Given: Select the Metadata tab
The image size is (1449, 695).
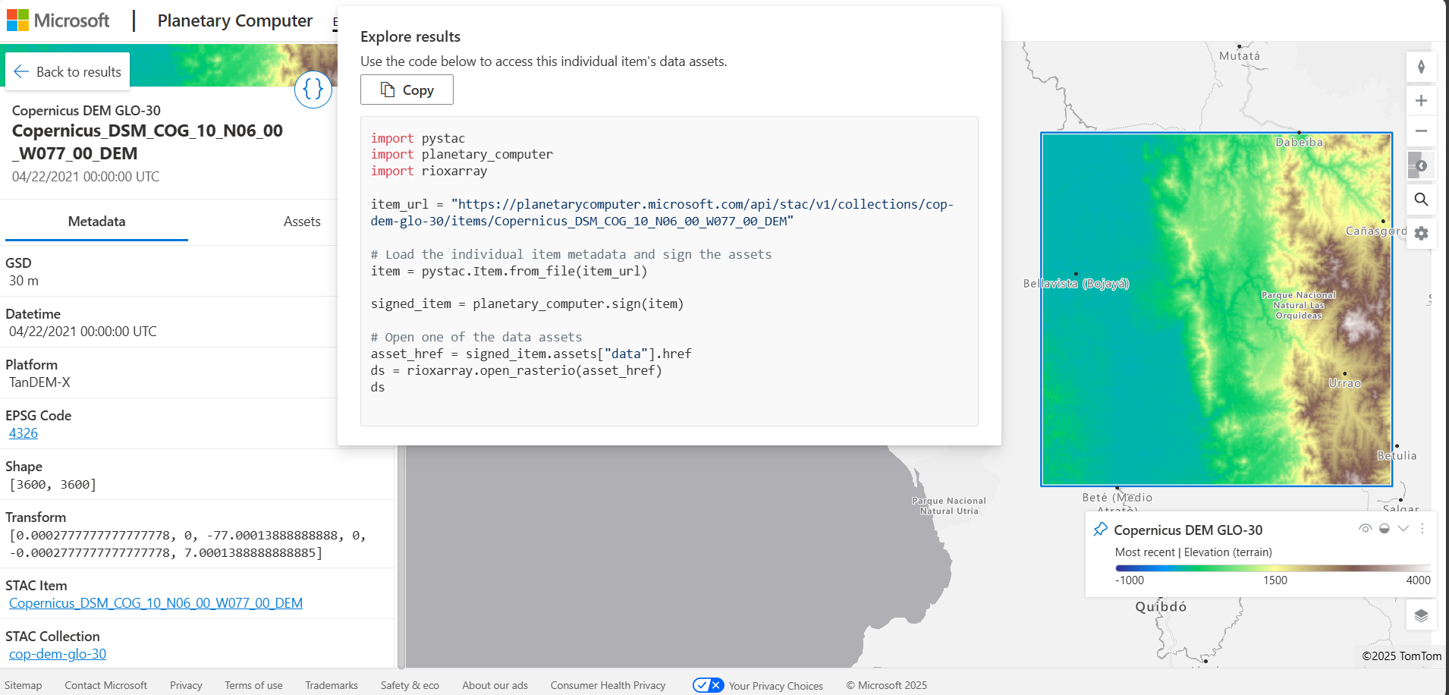Looking at the screenshot, I should pyautogui.click(x=96, y=222).
